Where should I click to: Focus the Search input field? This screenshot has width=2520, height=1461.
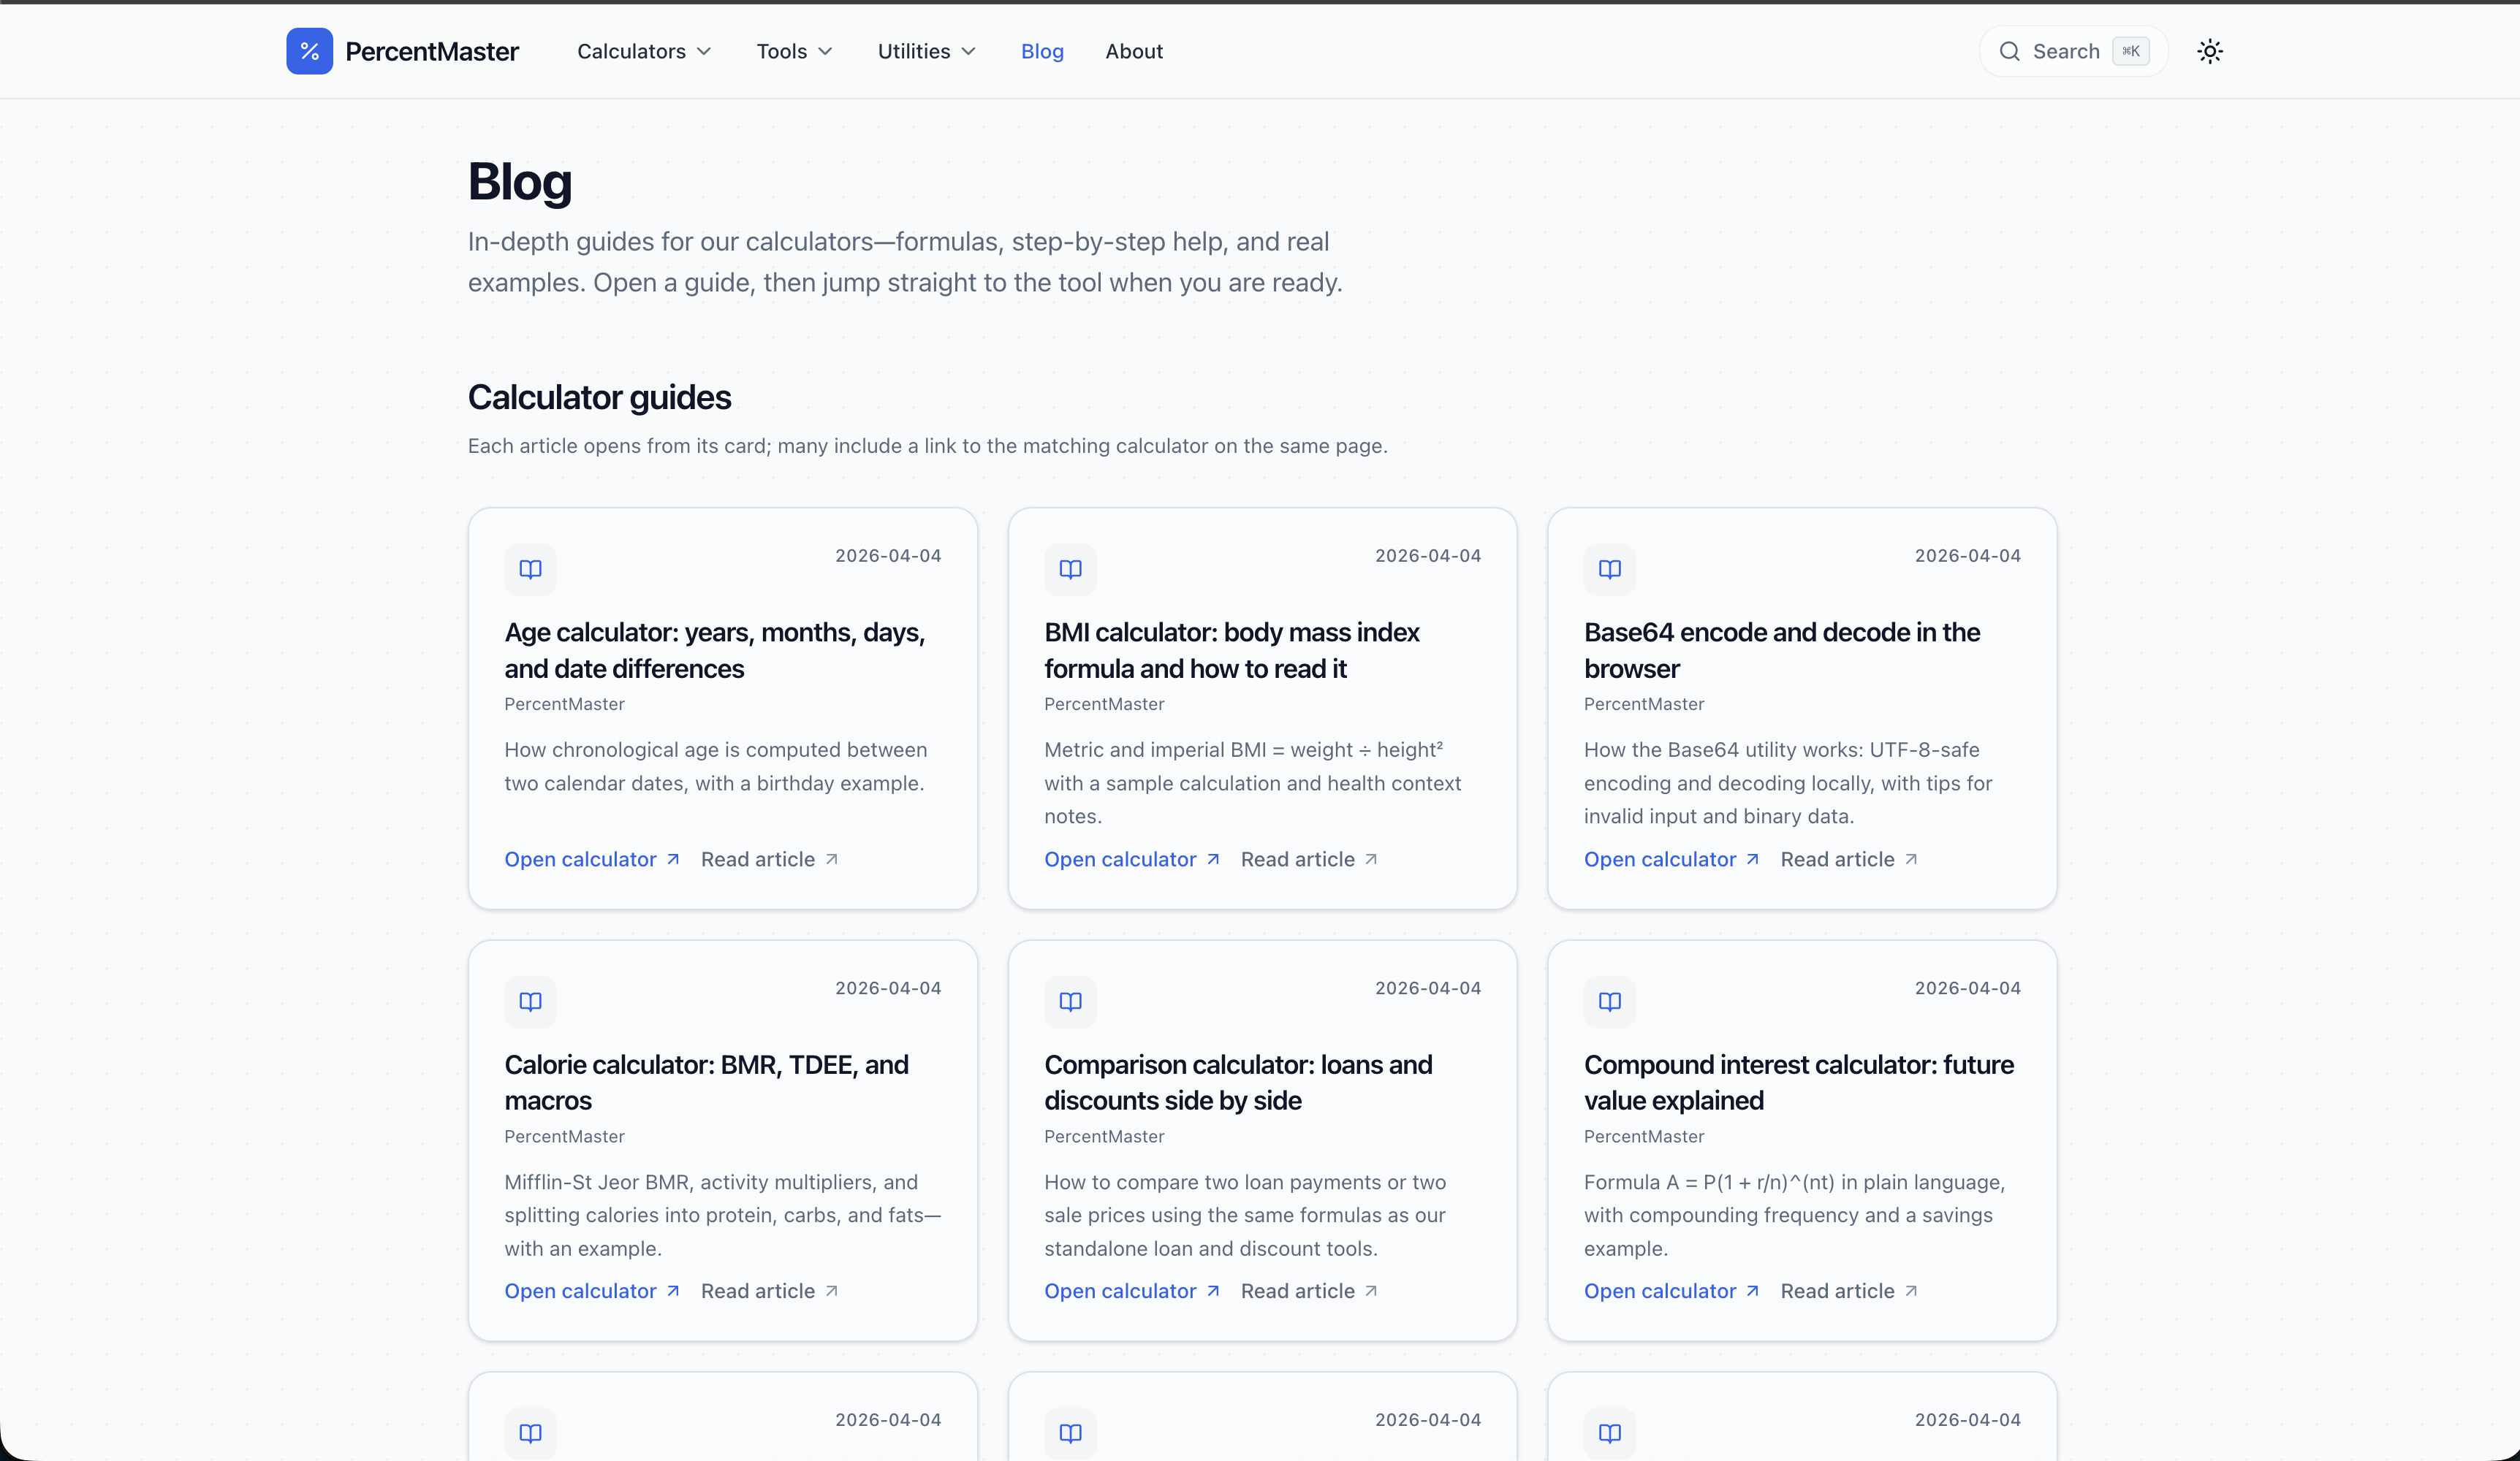2066,51
